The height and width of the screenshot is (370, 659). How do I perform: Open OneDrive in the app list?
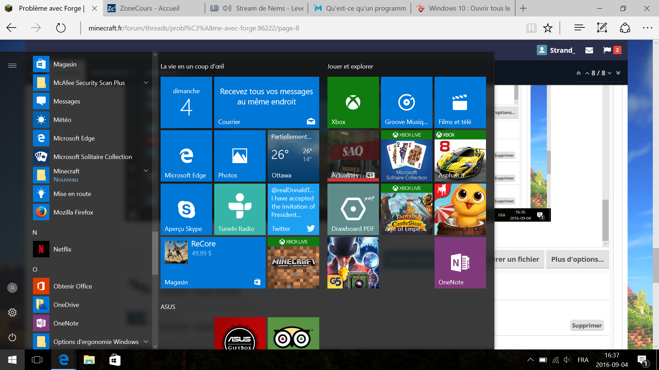point(91,305)
